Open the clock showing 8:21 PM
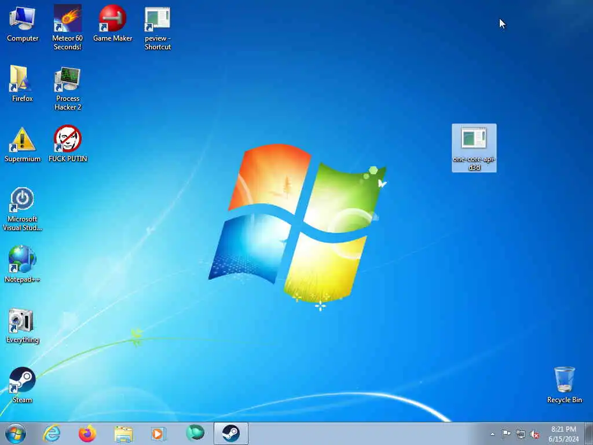Viewport: 593px width, 445px height. pyautogui.click(x=563, y=433)
